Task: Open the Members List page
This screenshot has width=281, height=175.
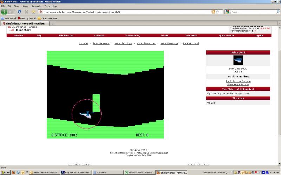Action: [66, 36]
